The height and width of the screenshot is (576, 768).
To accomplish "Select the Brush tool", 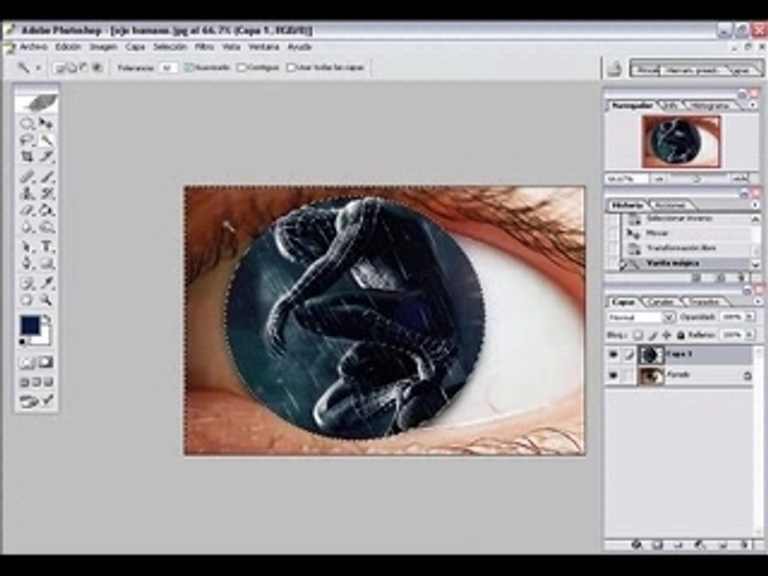I will click(x=46, y=177).
